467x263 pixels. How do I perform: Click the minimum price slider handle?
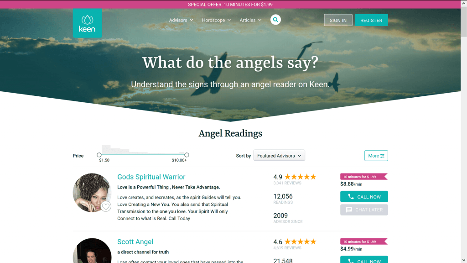pos(99,155)
